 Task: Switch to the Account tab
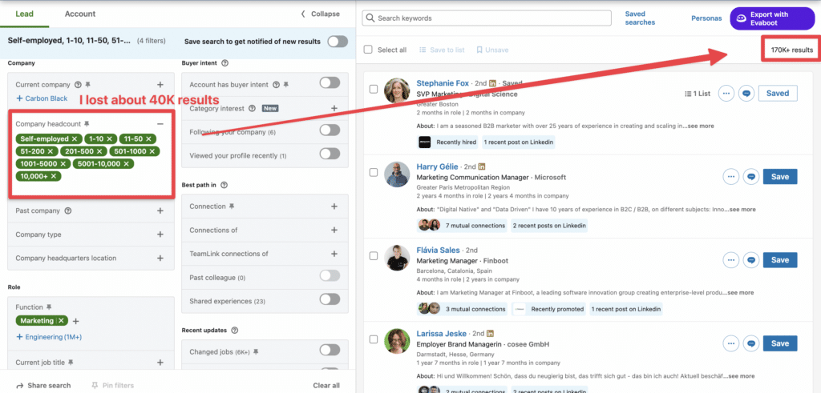click(80, 14)
